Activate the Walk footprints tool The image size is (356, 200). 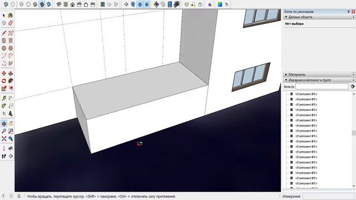(4, 156)
